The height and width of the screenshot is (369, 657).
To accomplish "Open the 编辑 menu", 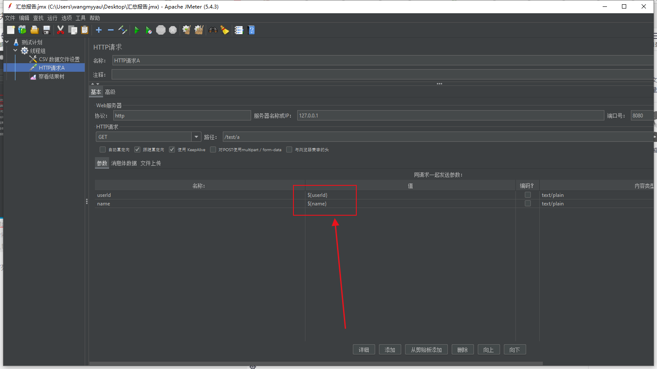I will (24, 18).
